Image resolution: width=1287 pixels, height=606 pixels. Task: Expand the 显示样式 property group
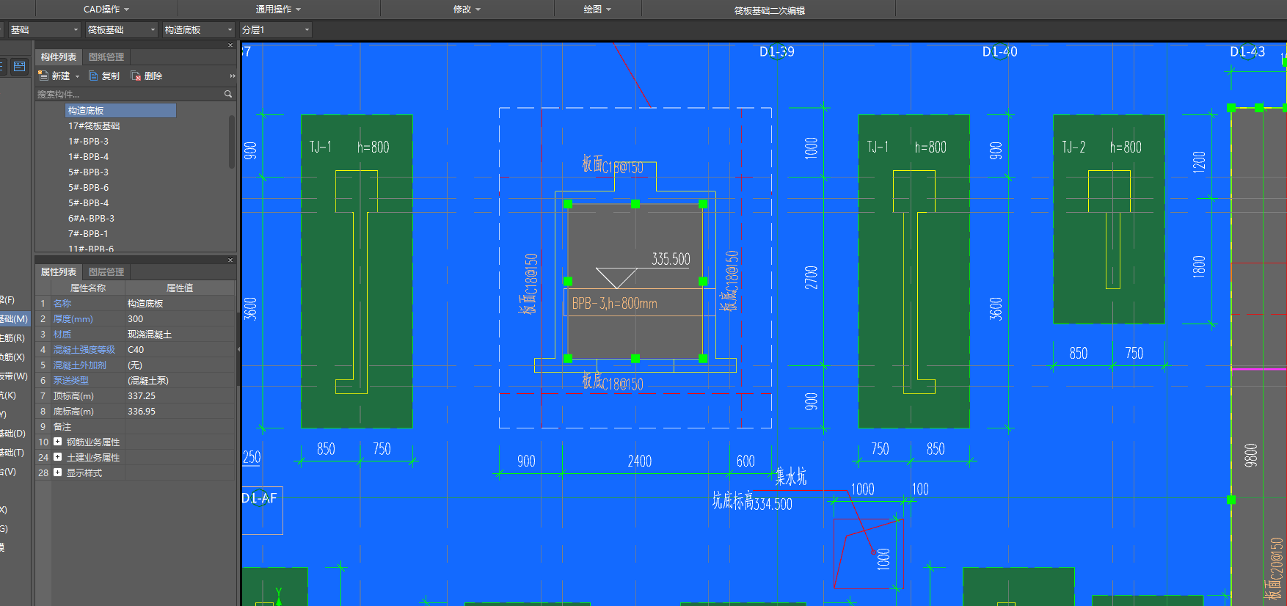(57, 472)
